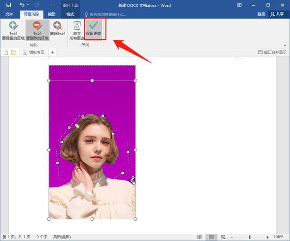Open the Undo history dropdown arrow
290x241 pixels.
click(29, 5)
